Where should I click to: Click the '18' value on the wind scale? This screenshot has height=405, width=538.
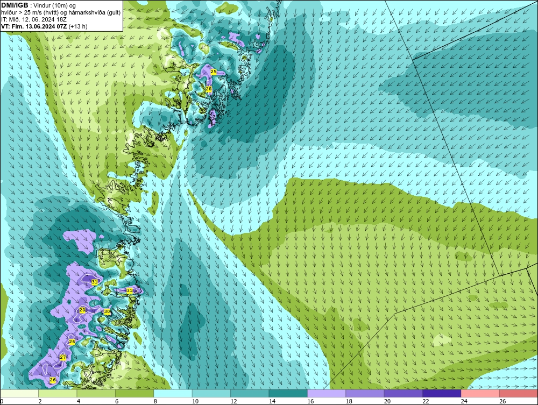(x=349, y=401)
